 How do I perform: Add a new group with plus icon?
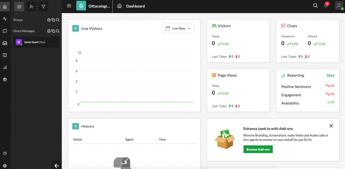[x=49, y=20]
